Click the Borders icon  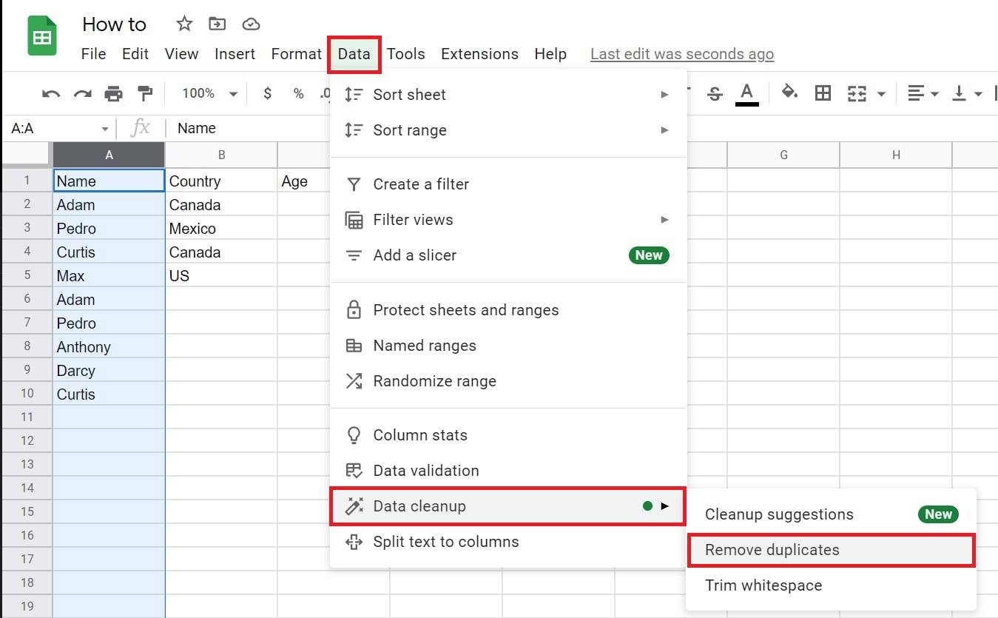[823, 93]
